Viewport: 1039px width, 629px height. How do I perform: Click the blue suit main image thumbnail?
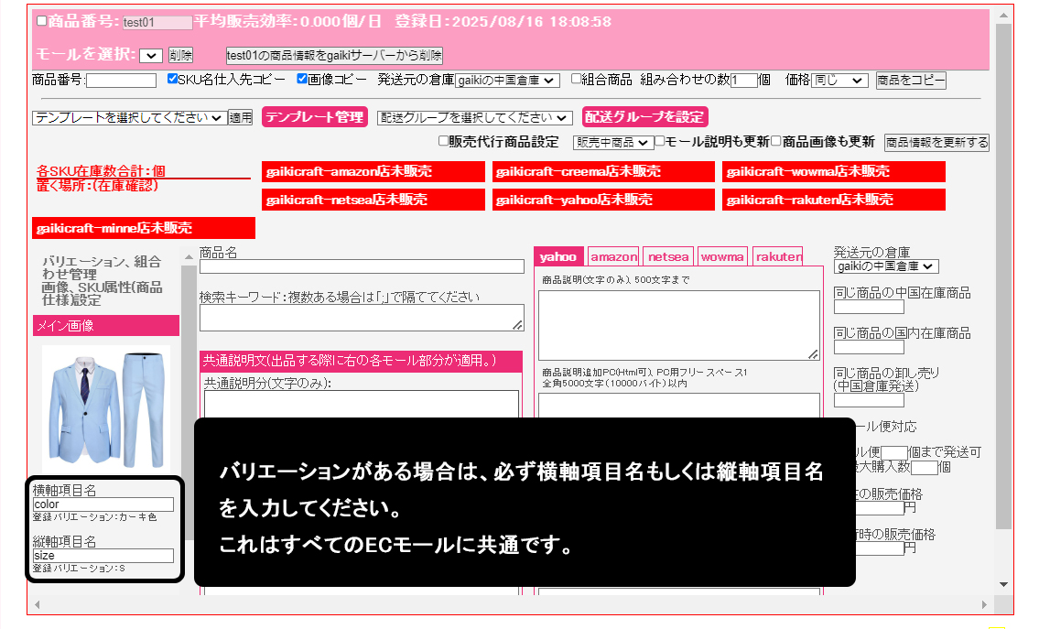click(105, 407)
